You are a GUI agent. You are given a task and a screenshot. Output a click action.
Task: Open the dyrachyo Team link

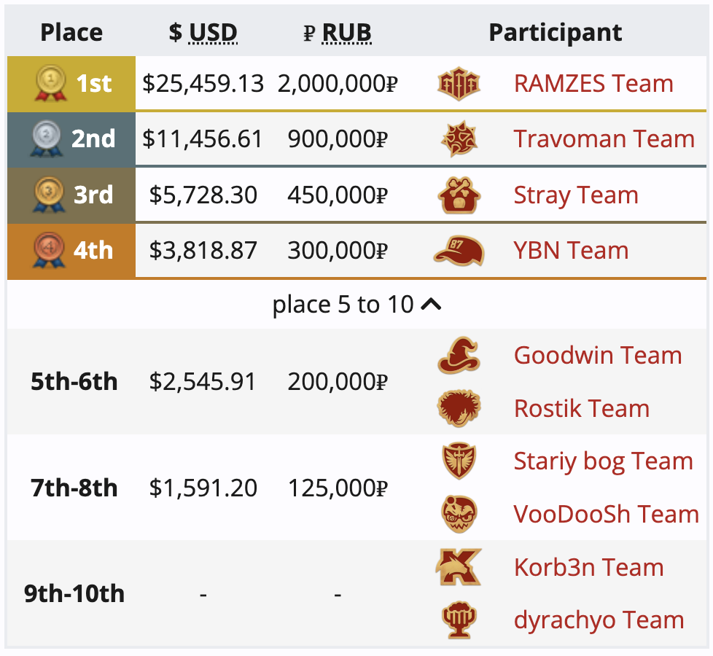(x=599, y=620)
